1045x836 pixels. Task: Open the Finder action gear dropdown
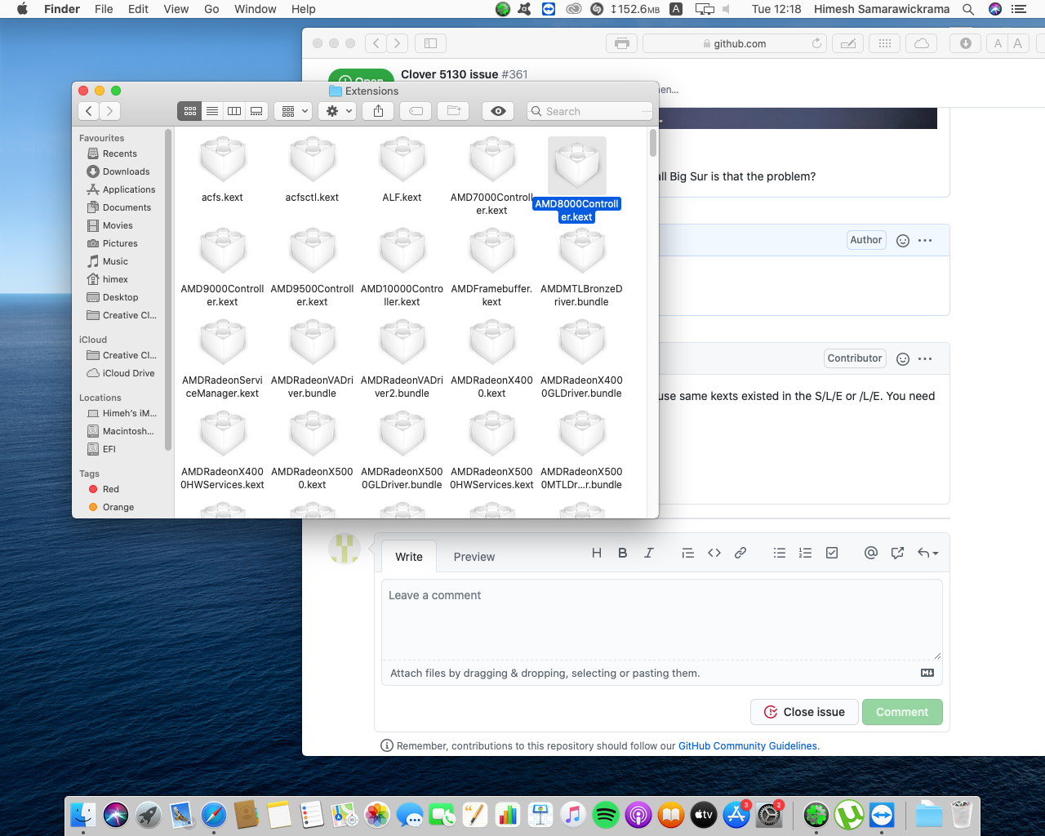pyautogui.click(x=337, y=110)
